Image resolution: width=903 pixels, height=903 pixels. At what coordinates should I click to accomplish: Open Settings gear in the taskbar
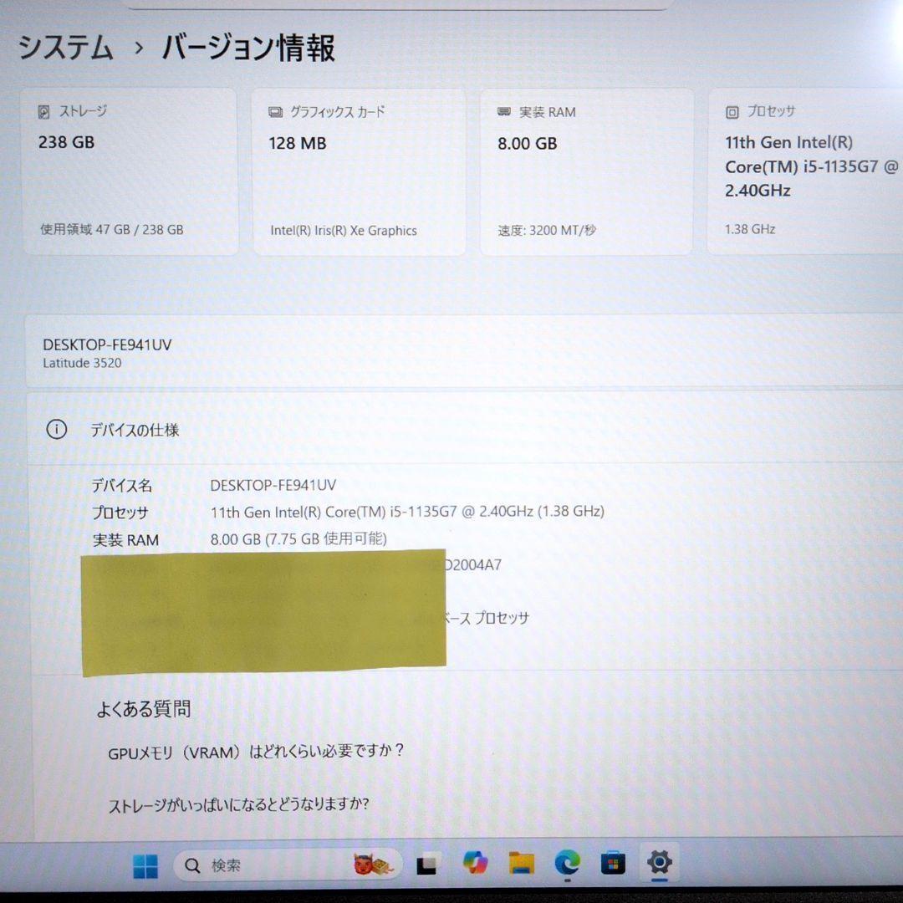pyautogui.click(x=659, y=863)
